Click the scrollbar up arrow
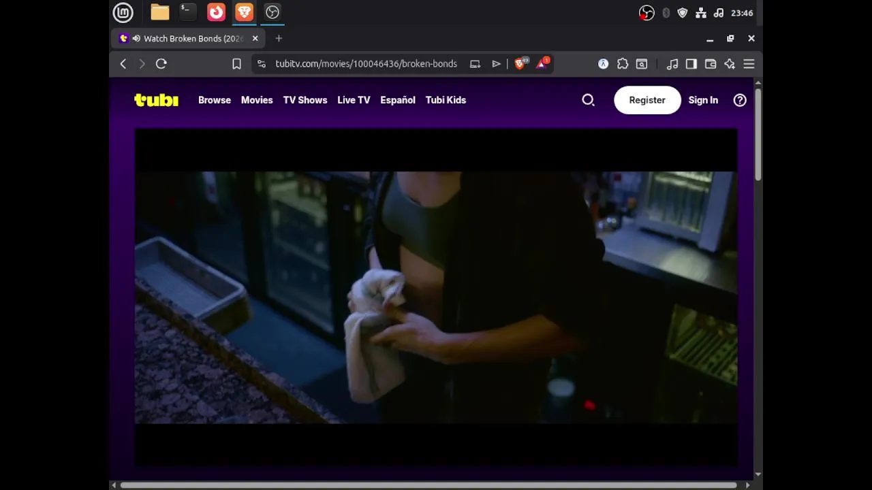 pyautogui.click(x=758, y=83)
